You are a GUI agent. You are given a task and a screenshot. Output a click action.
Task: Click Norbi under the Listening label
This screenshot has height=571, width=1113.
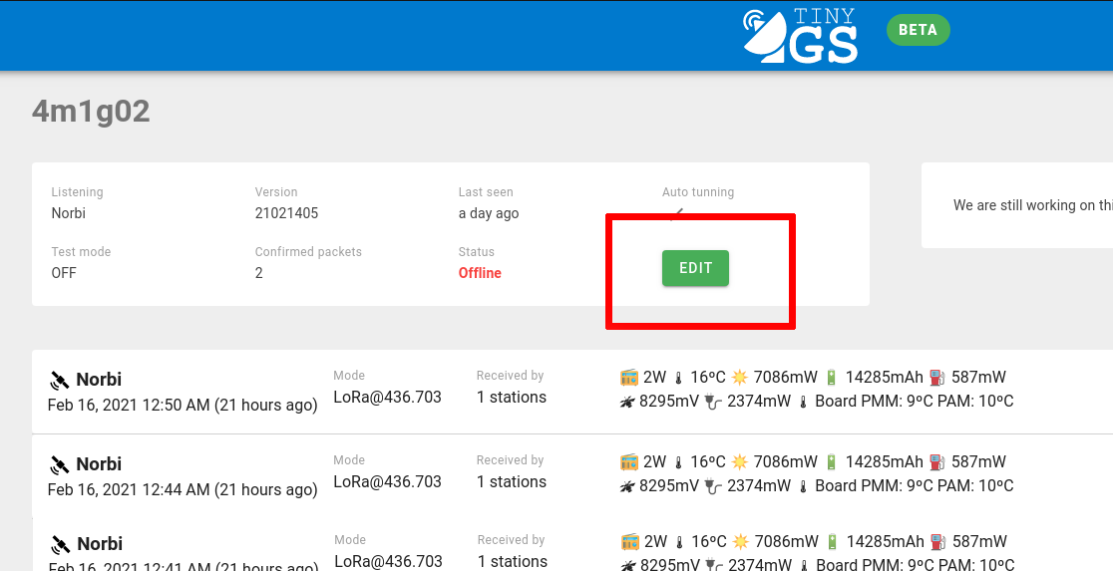[69, 213]
